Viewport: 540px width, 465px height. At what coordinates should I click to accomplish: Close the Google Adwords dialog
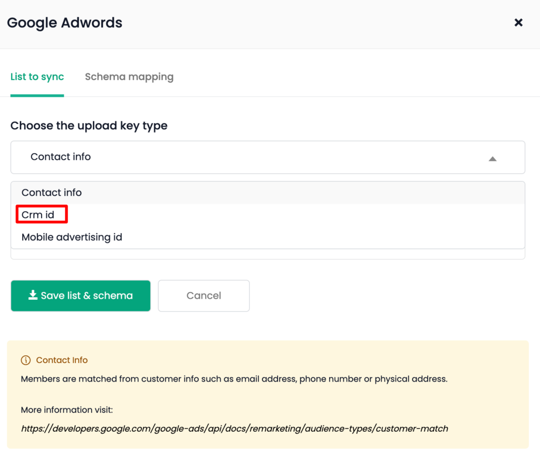(518, 23)
